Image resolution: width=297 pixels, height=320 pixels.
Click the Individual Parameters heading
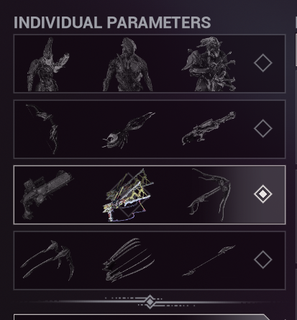click(x=112, y=22)
